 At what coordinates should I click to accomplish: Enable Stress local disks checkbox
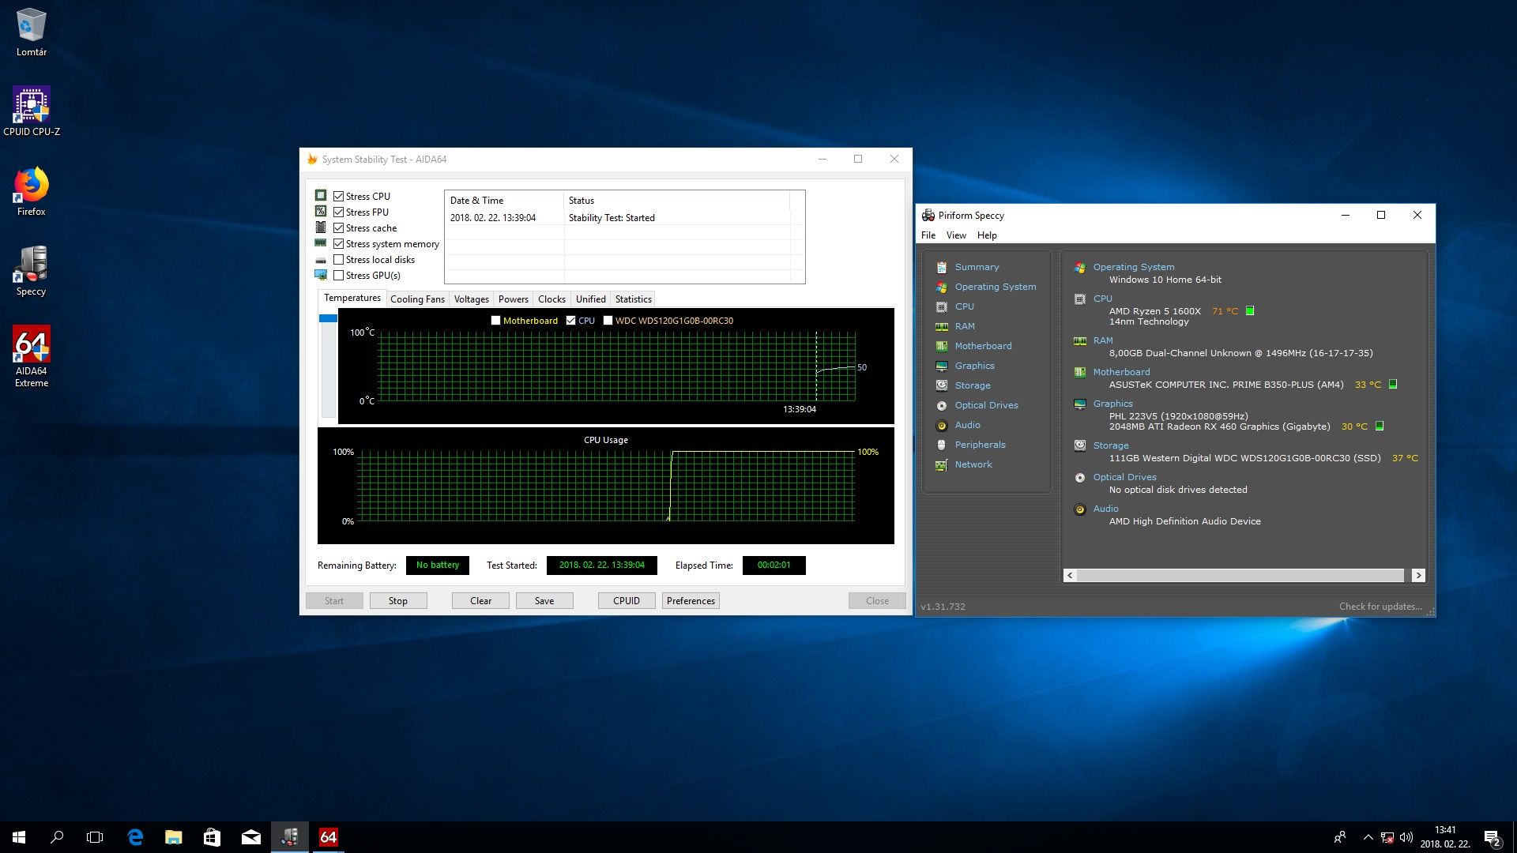point(338,259)
